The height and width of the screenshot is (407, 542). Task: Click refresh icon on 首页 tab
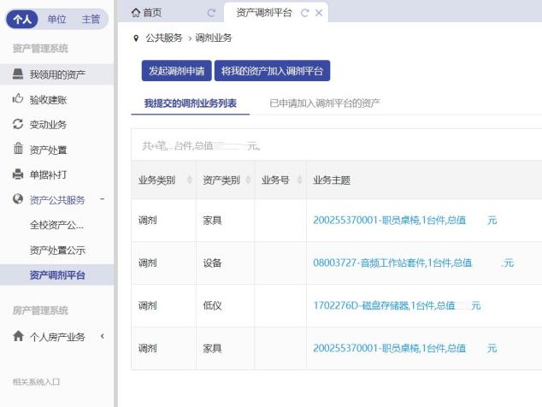point(211,13)
